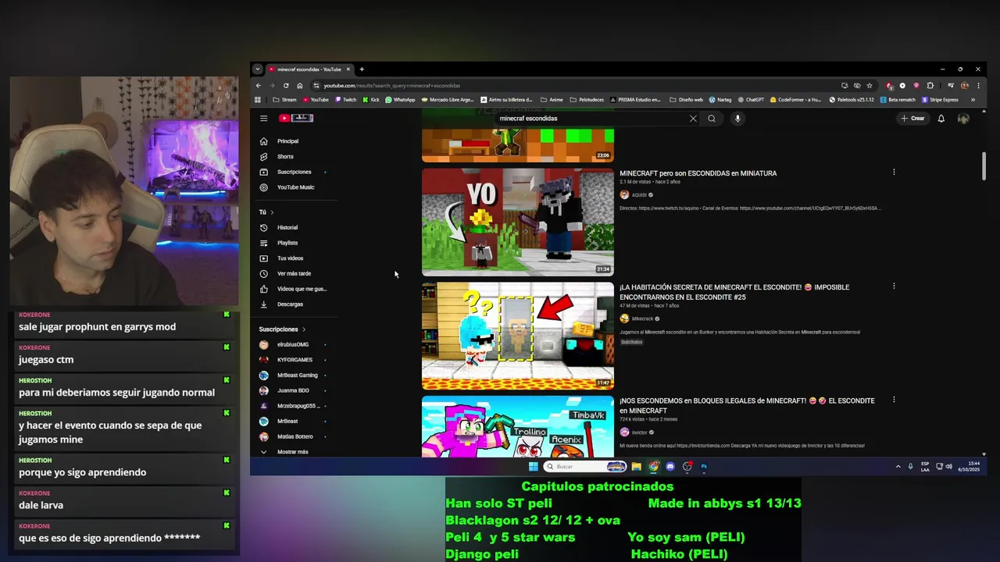The height and width of the screenshot is (562, 1000).
Task: Open the BLOQUES ILEGALES video thumbnail
Action: pyautogui.click(x=518, y=426)
